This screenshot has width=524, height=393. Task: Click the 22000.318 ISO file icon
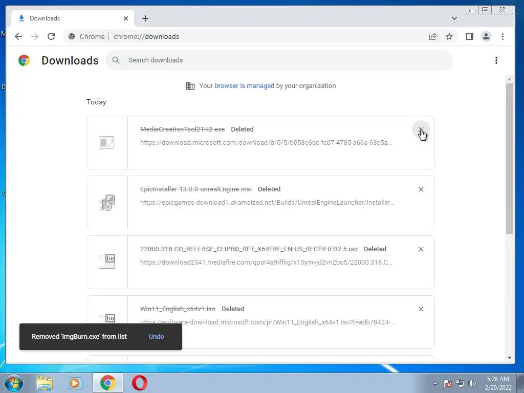click(x=107, y=261)
